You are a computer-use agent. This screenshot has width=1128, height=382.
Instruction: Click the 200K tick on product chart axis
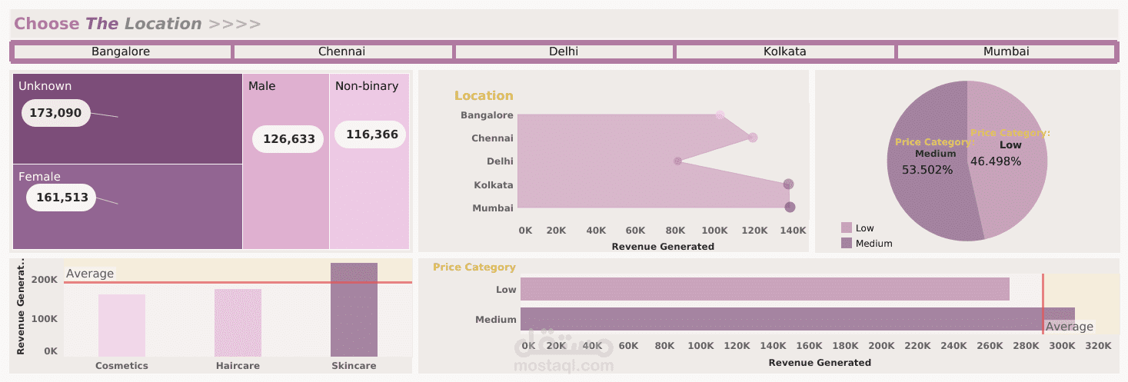tap(45, 280)
